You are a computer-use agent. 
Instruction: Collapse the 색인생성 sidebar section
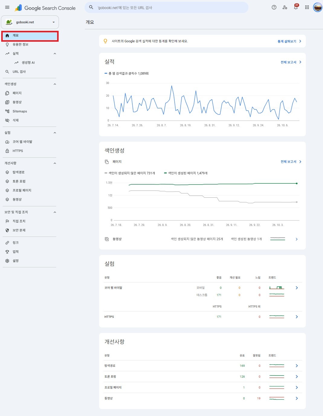(55, 84)
